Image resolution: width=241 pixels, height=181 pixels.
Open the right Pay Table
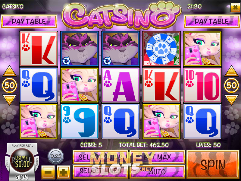212,21
